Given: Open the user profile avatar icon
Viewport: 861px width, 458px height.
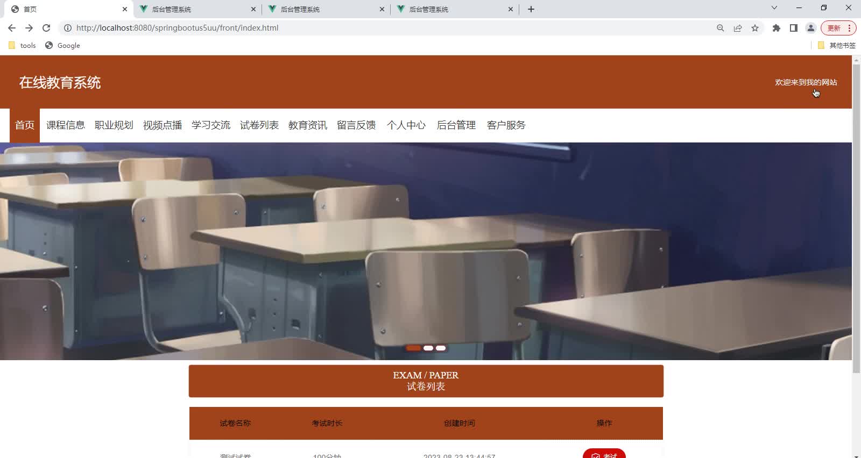Looking at the screenshot, I should (810, 28).
